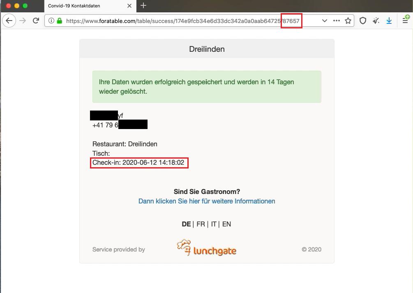Expand the address bar history dropdown

[325, 21]
